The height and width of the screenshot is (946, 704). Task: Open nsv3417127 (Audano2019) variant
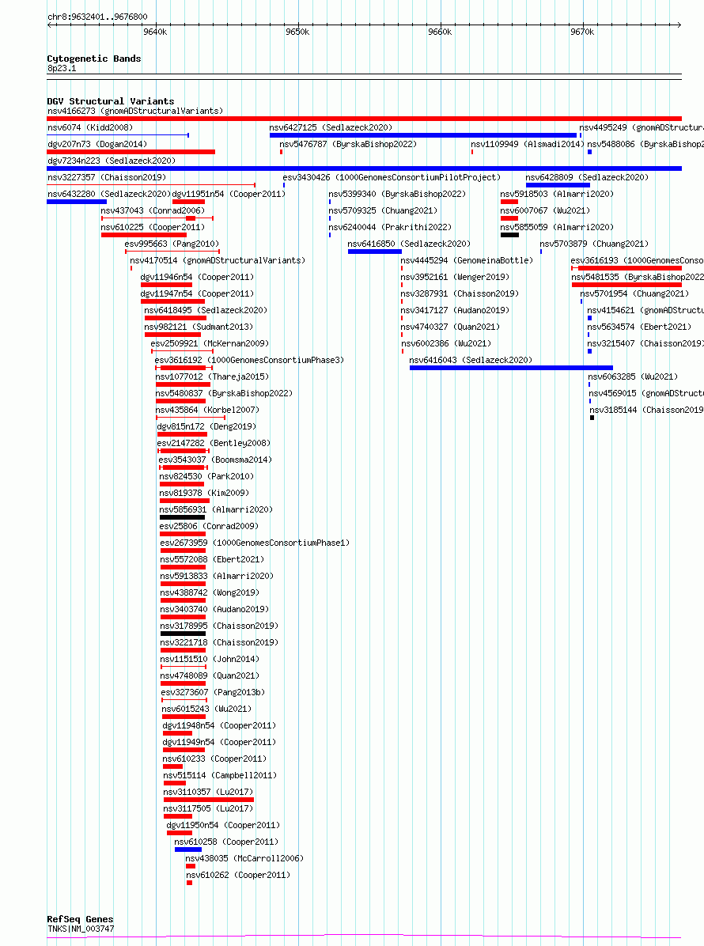(x=455, y=311)
